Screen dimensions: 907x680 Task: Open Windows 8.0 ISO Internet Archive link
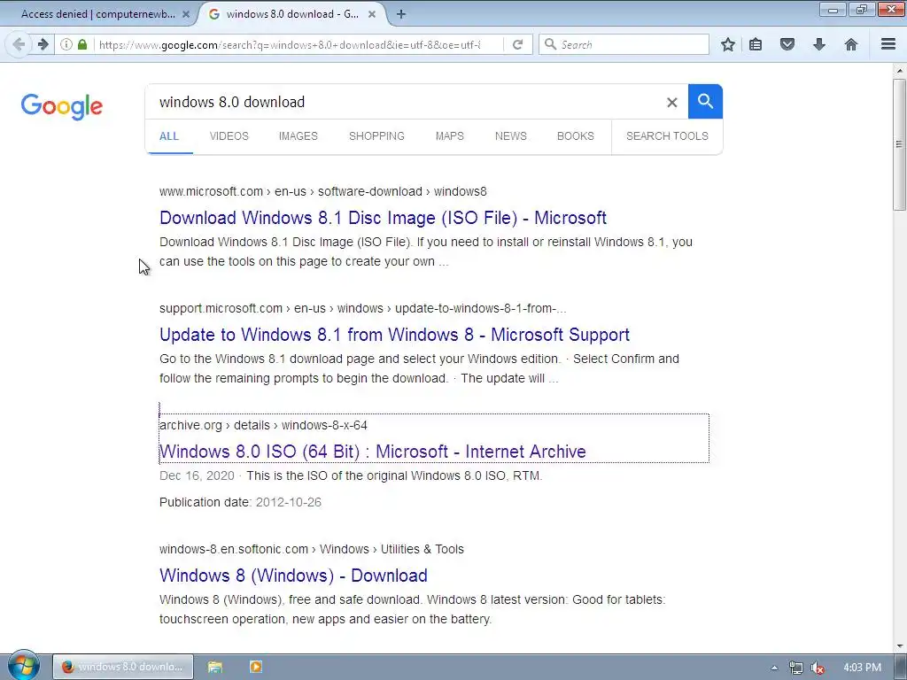(x=373, y=452)
